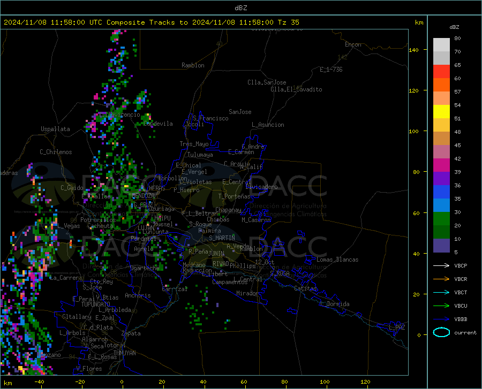Click the 'dBZ' title in top bar

(x=240, y=8)
